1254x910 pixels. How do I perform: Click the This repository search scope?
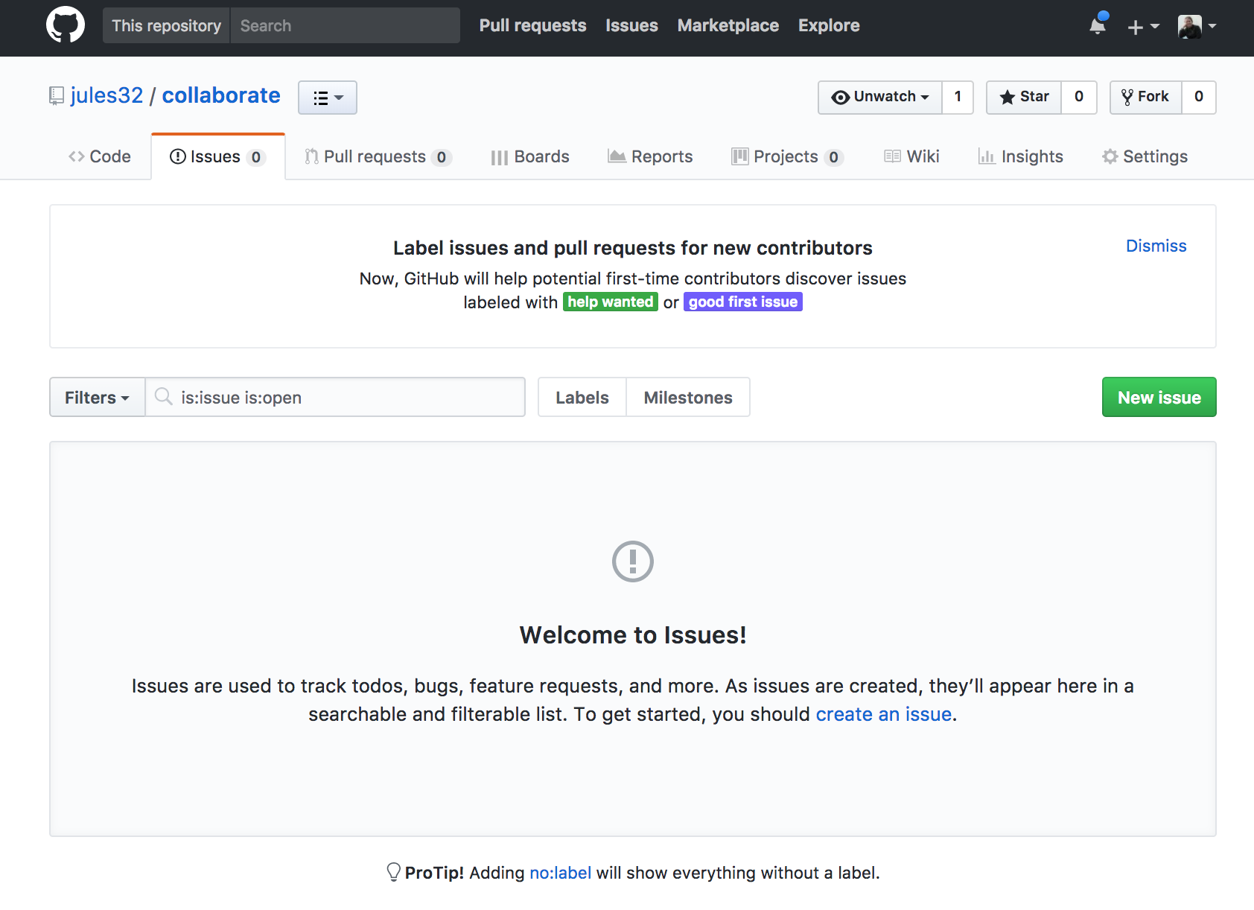(x=167, y=25)
